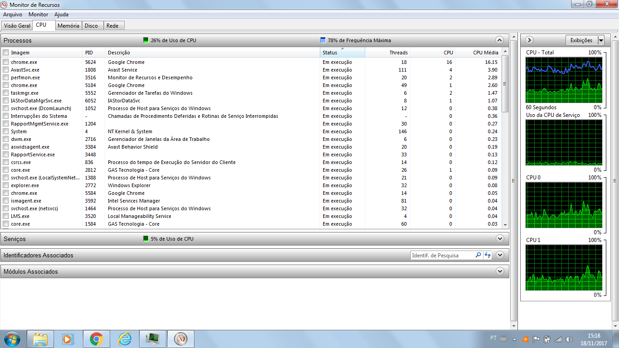Switch to Task Manager taskbar icon

tap(152, 339)
